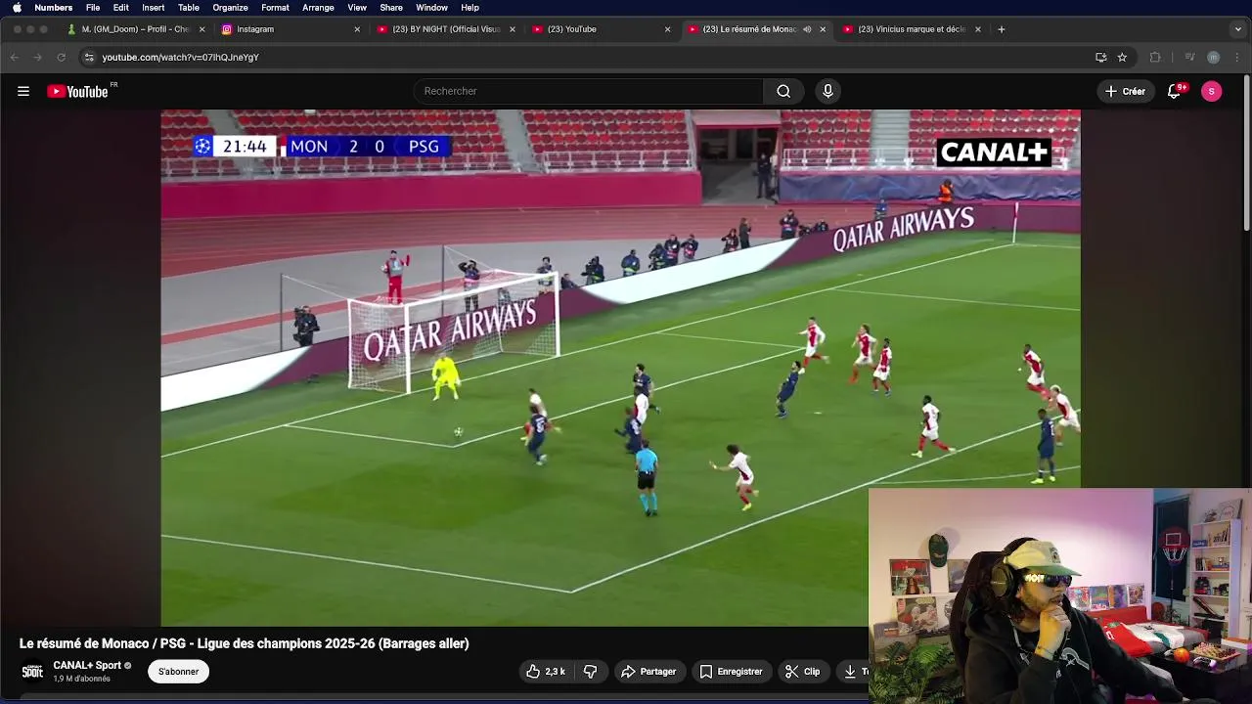
Task: Open the Chrome profile avatar
Action: (1213, 57)
